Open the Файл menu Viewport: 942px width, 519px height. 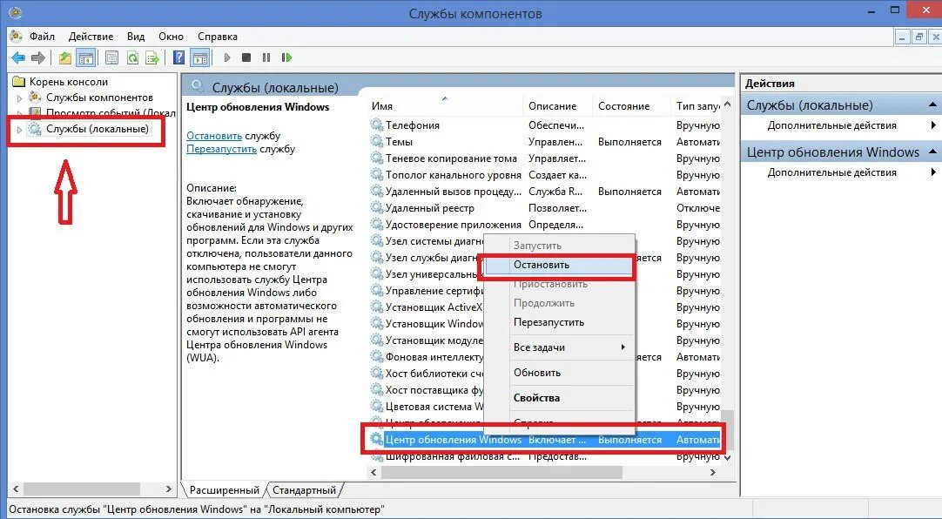(x=42, y=37)
